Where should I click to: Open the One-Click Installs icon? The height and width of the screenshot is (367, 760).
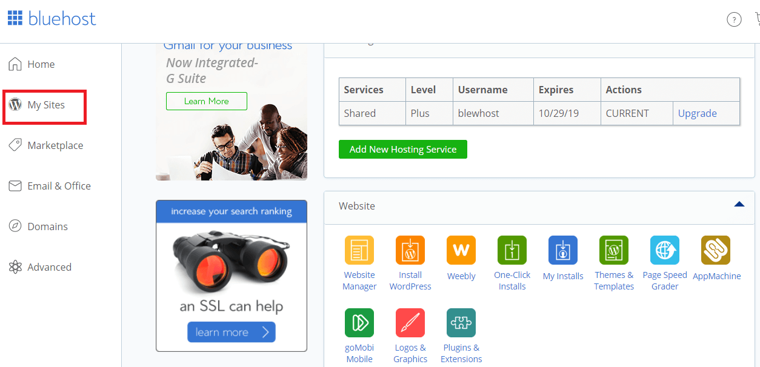(512, 250)
